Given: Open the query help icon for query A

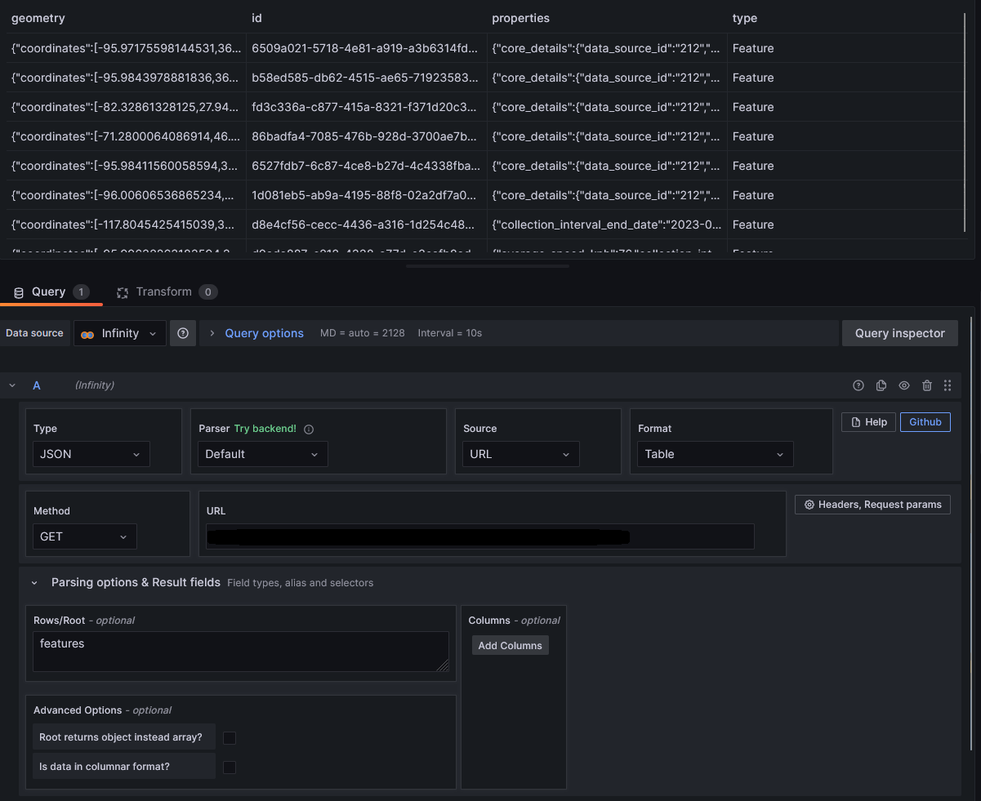Looking at the screenshot, I should pos(858,385).
